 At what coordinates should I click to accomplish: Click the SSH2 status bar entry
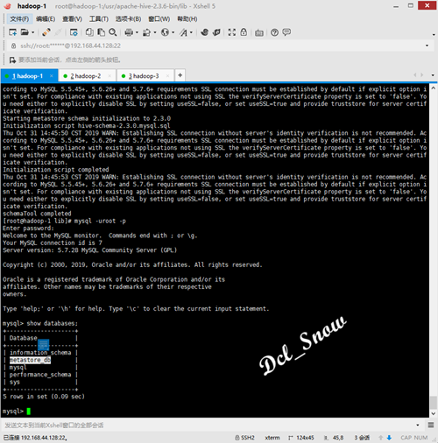tap(244, 438)
